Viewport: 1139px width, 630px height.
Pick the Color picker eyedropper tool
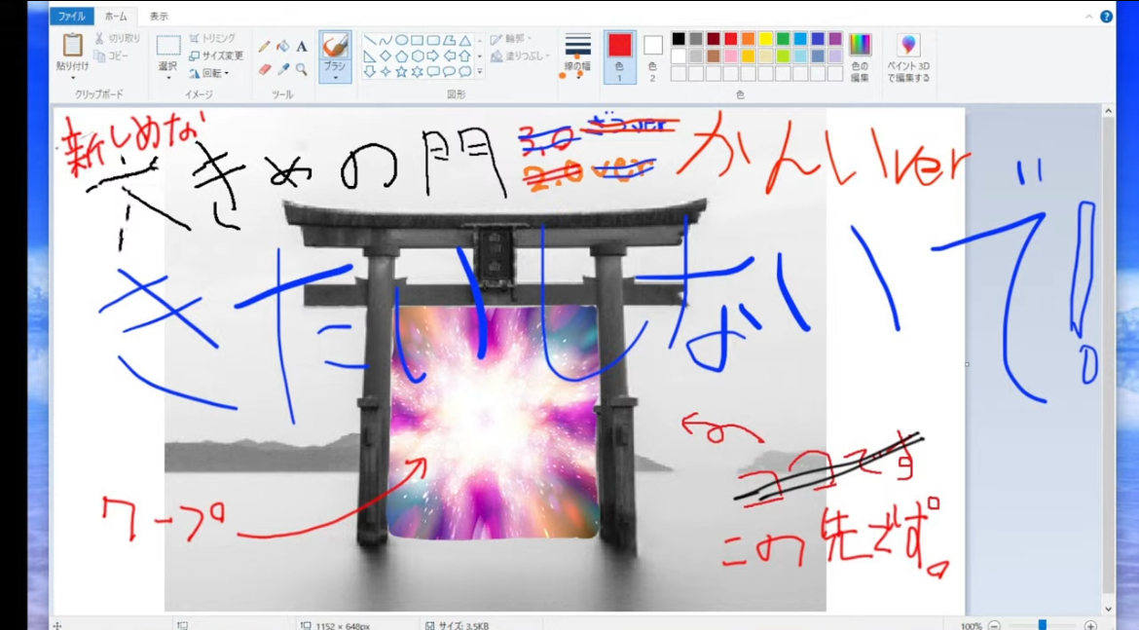[283, 69]
